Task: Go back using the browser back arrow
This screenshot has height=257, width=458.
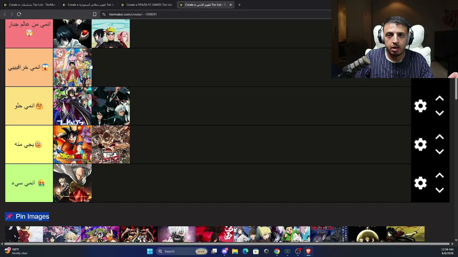Action: 5,14
